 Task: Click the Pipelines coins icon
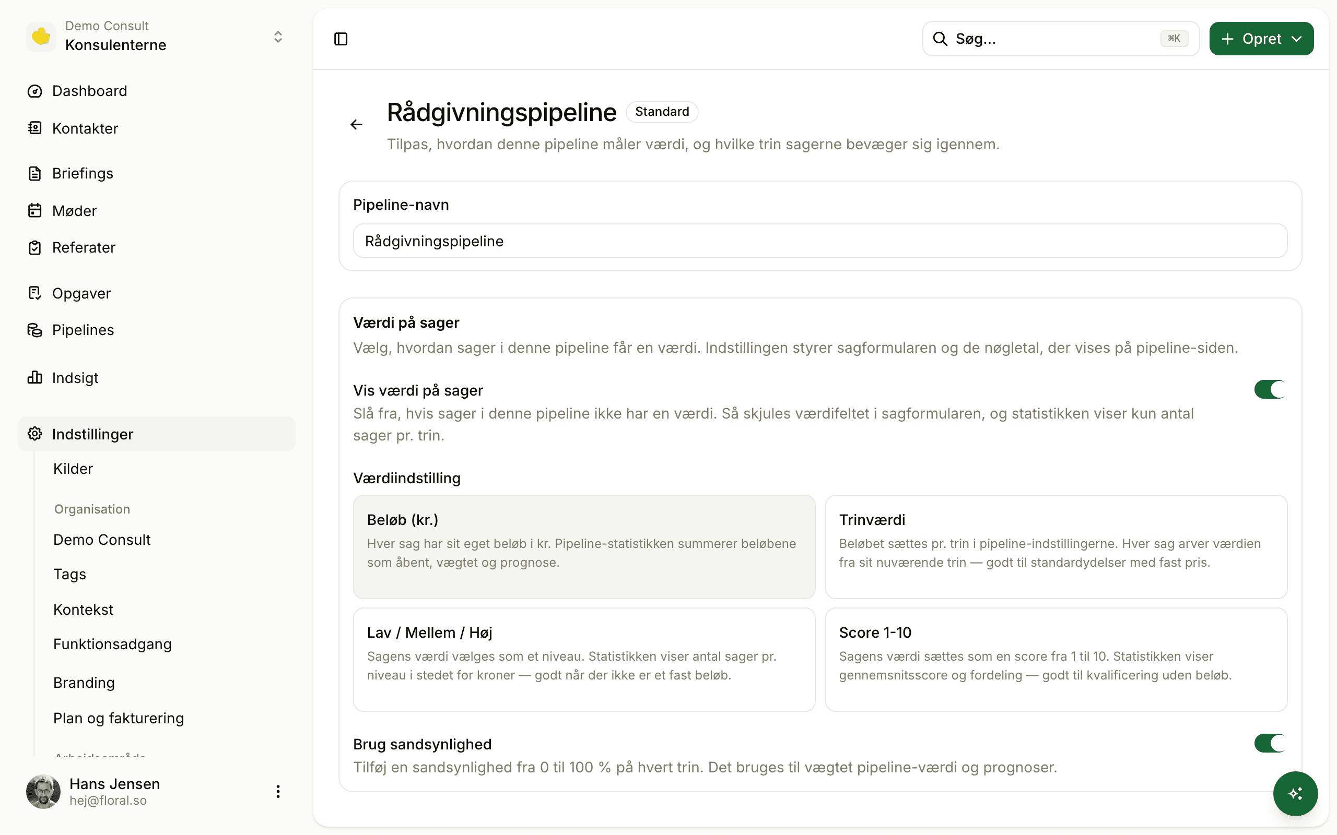point(35,330)
